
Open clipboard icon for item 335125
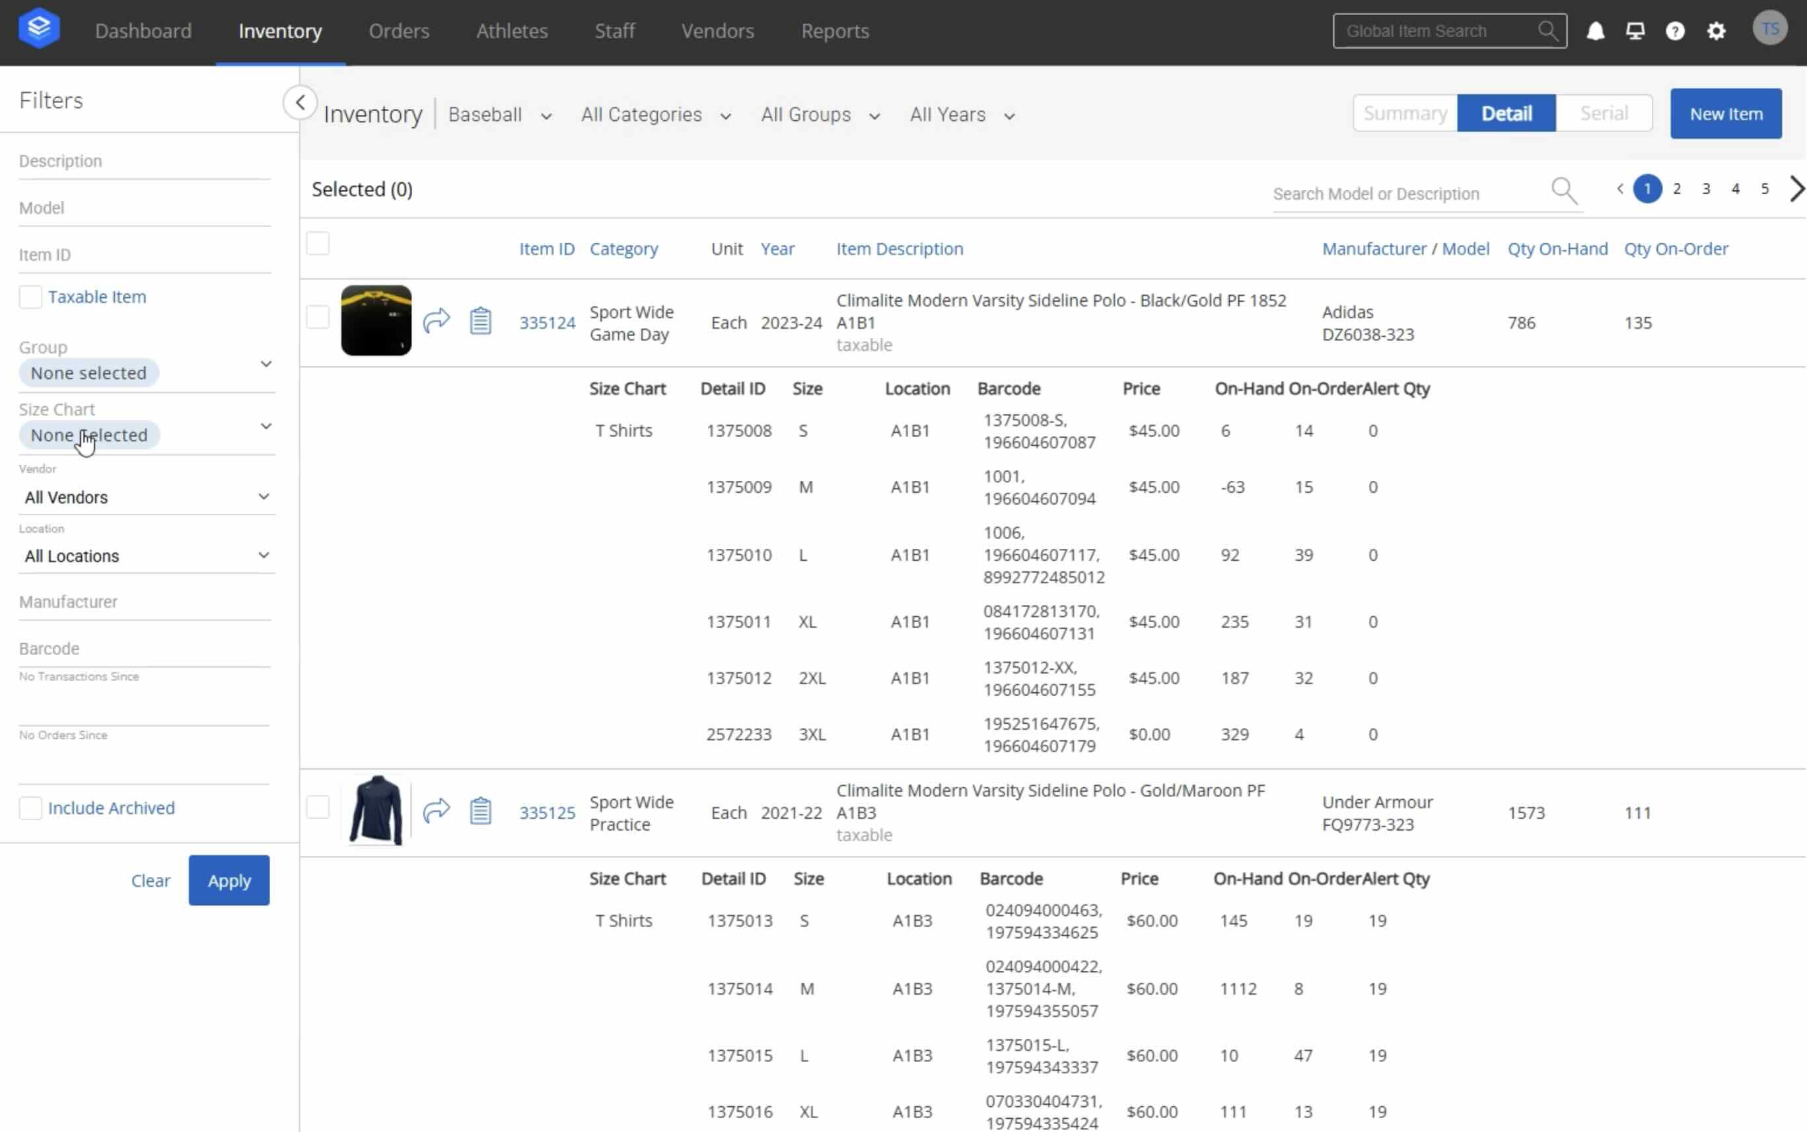(x=481, y=811)
